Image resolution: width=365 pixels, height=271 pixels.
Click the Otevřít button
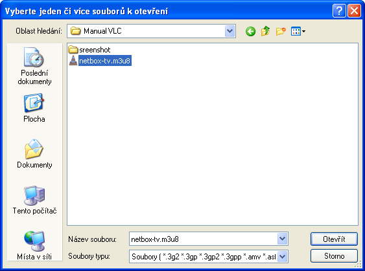pos(334,239)
